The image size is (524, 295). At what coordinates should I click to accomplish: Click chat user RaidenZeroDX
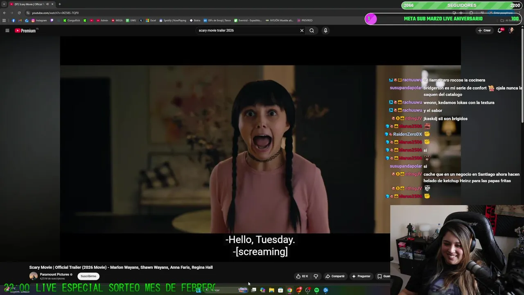click(x=407, y=134)
